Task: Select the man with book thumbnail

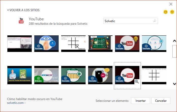Action: [20, 75]
